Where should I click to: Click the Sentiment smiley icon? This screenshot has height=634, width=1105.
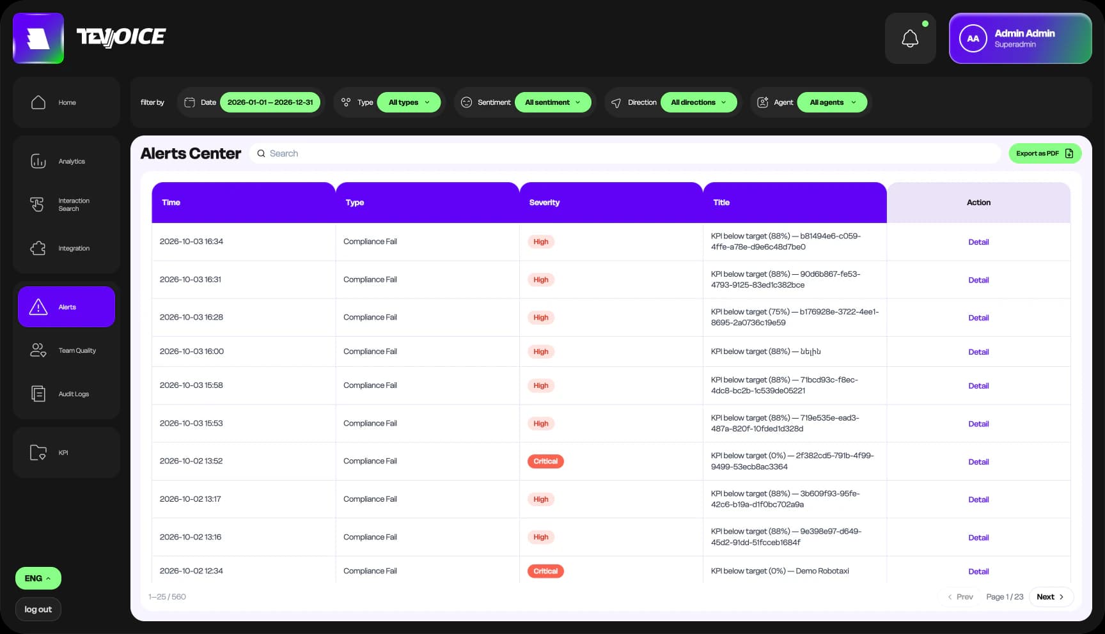466,102
